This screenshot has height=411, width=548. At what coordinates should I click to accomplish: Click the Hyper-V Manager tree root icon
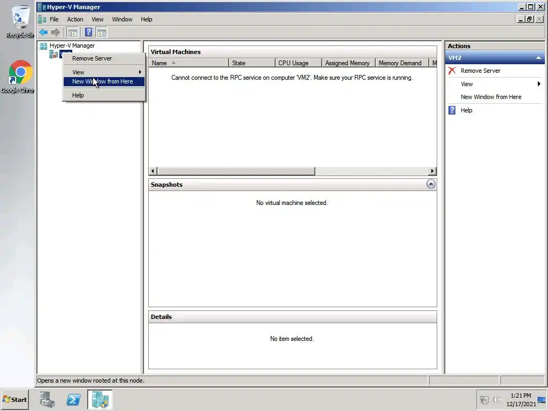[43, 46]
